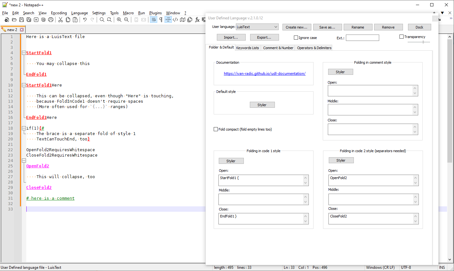Open the Plugins menu
Viewport: 454px width, 271px height.
coord(155,13)
